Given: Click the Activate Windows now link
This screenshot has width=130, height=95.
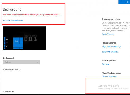Looking at the screenshot, I should (13, 20).
